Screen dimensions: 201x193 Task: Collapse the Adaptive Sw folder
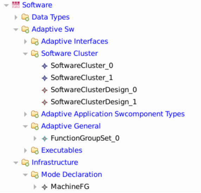[x=16, y=29]
